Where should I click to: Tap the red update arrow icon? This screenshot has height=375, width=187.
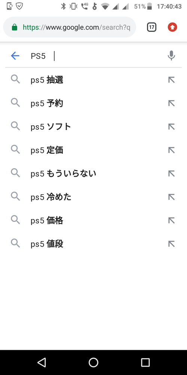pyautogui.click(x=172, y=27)
